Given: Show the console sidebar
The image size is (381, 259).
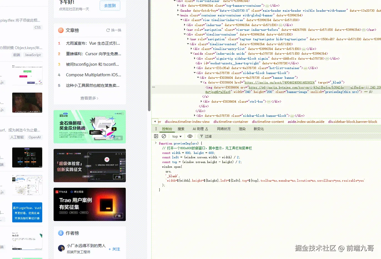Looking at the screenshot, I should click(x=156, y=136).
